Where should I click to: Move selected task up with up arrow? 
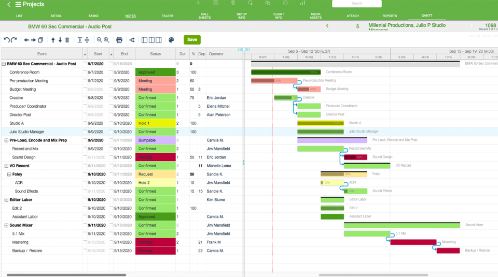[53, 40]
